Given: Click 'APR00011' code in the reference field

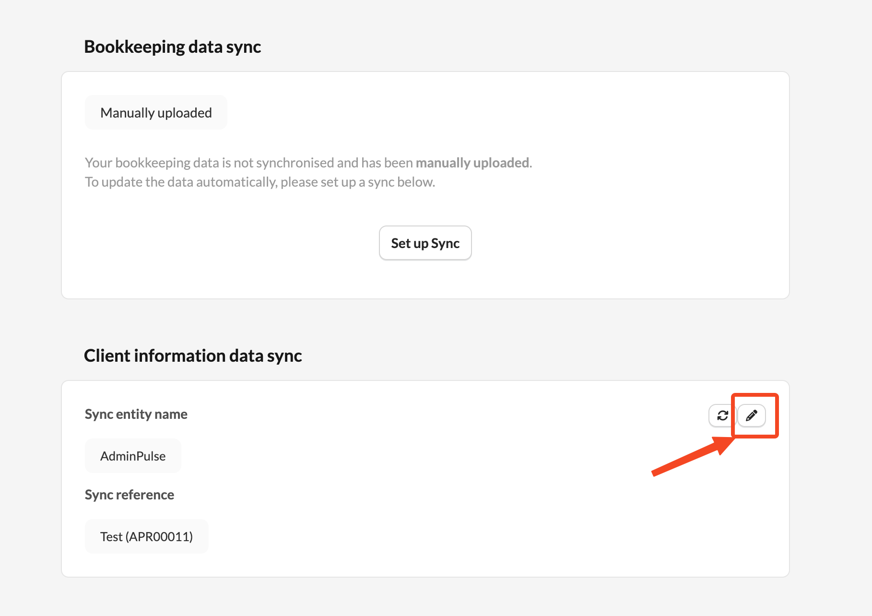Looking at the screenshot, I should point(159,537).
